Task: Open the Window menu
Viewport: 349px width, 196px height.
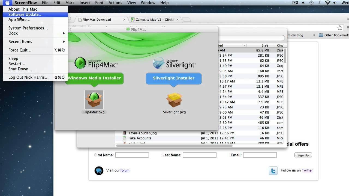Action: click(x=148, y=2)
